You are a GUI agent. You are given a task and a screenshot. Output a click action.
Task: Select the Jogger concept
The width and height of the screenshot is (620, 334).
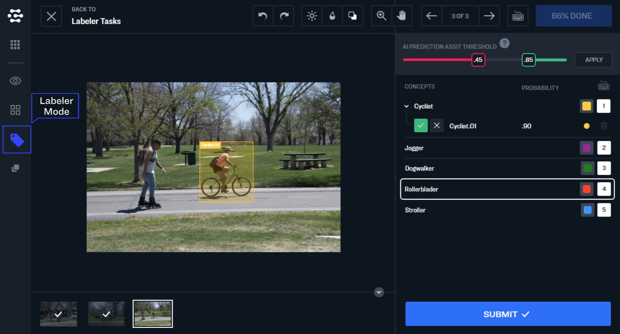(x=414, y=148)
